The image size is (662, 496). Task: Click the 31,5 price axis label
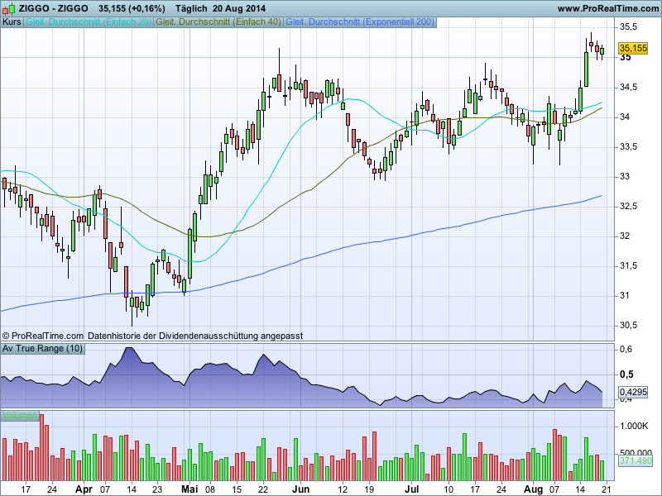pos(628,265)
